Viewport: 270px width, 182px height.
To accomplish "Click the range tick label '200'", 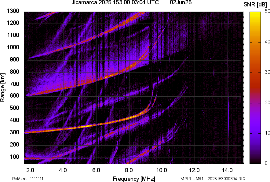I will pos(14,144).
